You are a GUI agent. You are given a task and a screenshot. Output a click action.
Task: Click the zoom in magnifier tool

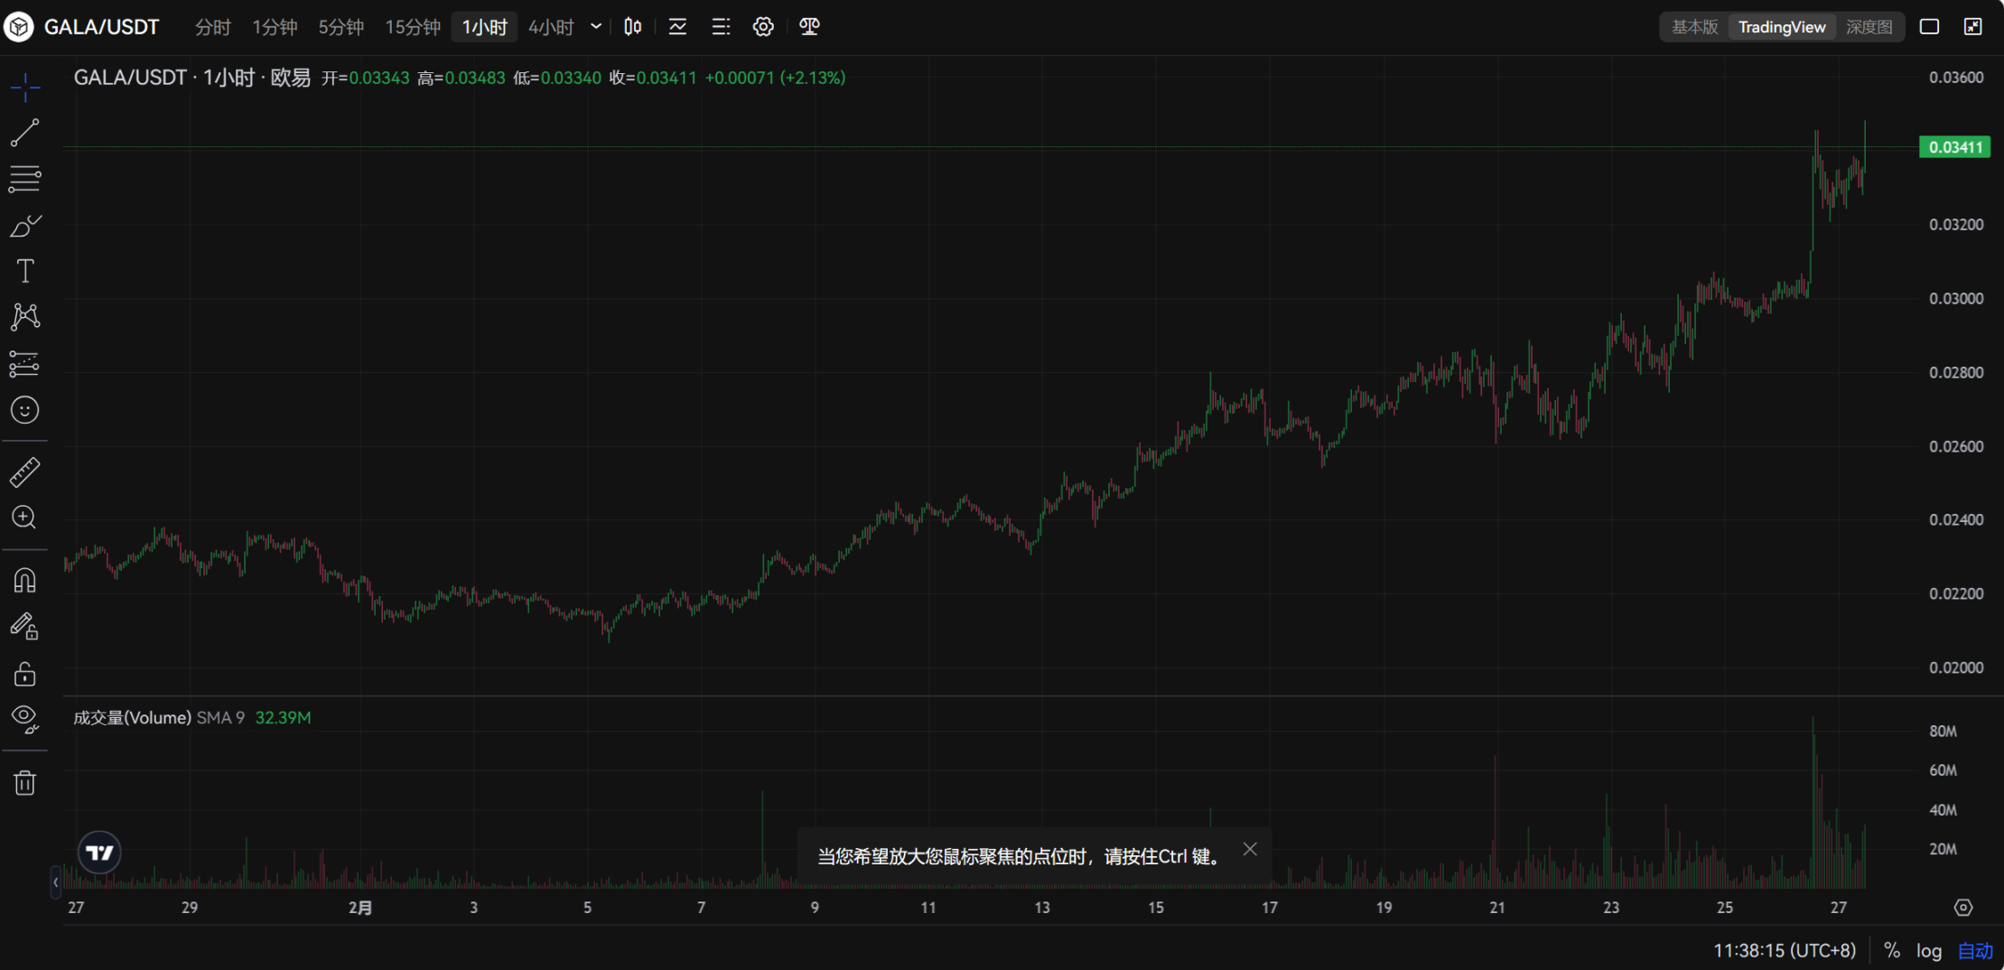pos(24,518)
